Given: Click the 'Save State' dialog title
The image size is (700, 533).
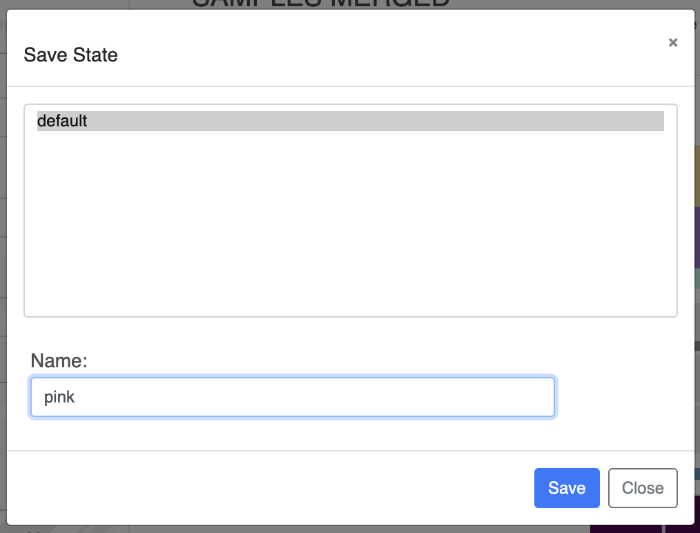Looking at the screenshot, I should point(70,55).
